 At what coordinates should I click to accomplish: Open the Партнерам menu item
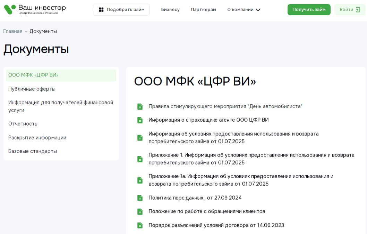203,10
